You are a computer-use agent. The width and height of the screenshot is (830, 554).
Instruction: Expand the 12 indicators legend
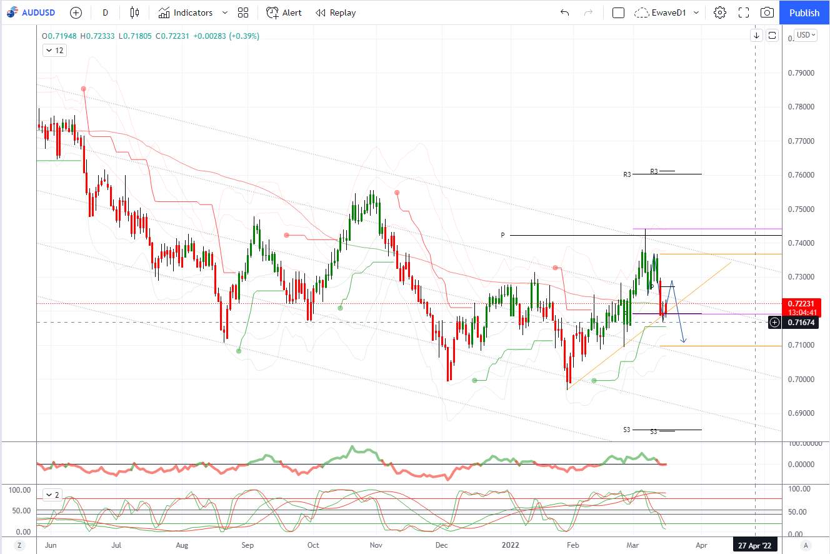pos(54,51)
